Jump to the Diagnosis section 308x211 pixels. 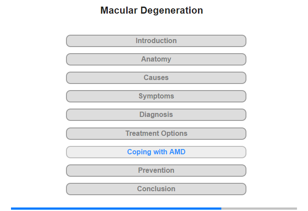pos(156,115)
